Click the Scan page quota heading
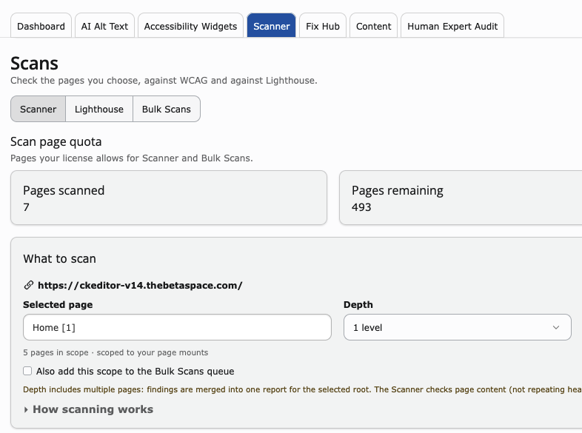The width and height of the screenshot is (582, 433). click(x=56, y=141)
